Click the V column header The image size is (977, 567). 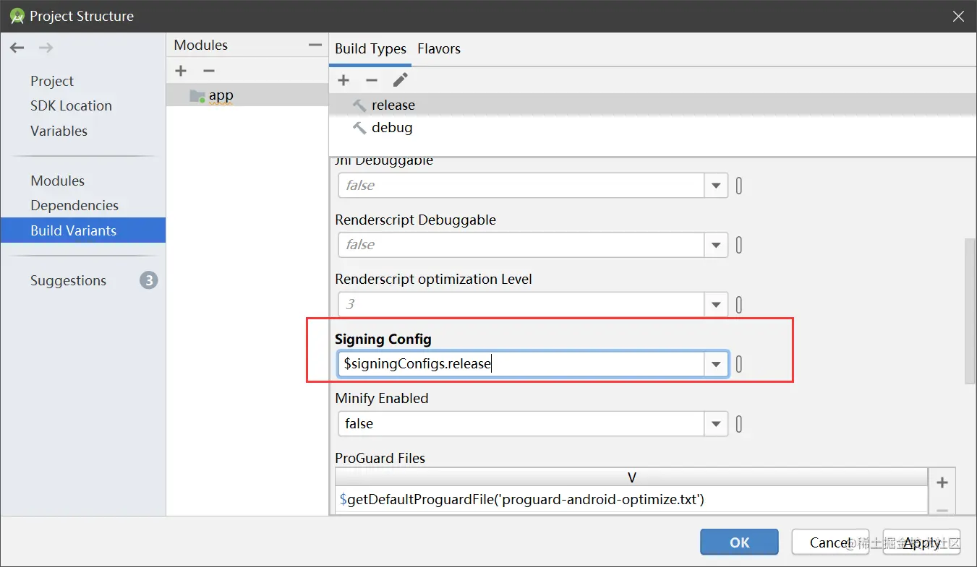(x=631, y=477)
